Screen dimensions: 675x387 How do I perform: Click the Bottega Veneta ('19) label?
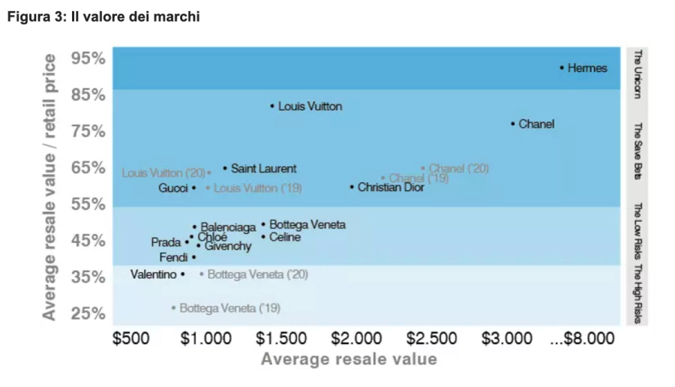[230, 308]
